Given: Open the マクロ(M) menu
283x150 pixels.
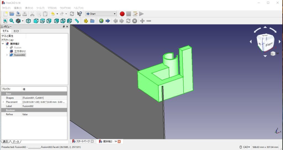Looking at the screenshot, I should click(x=52, y=8).
